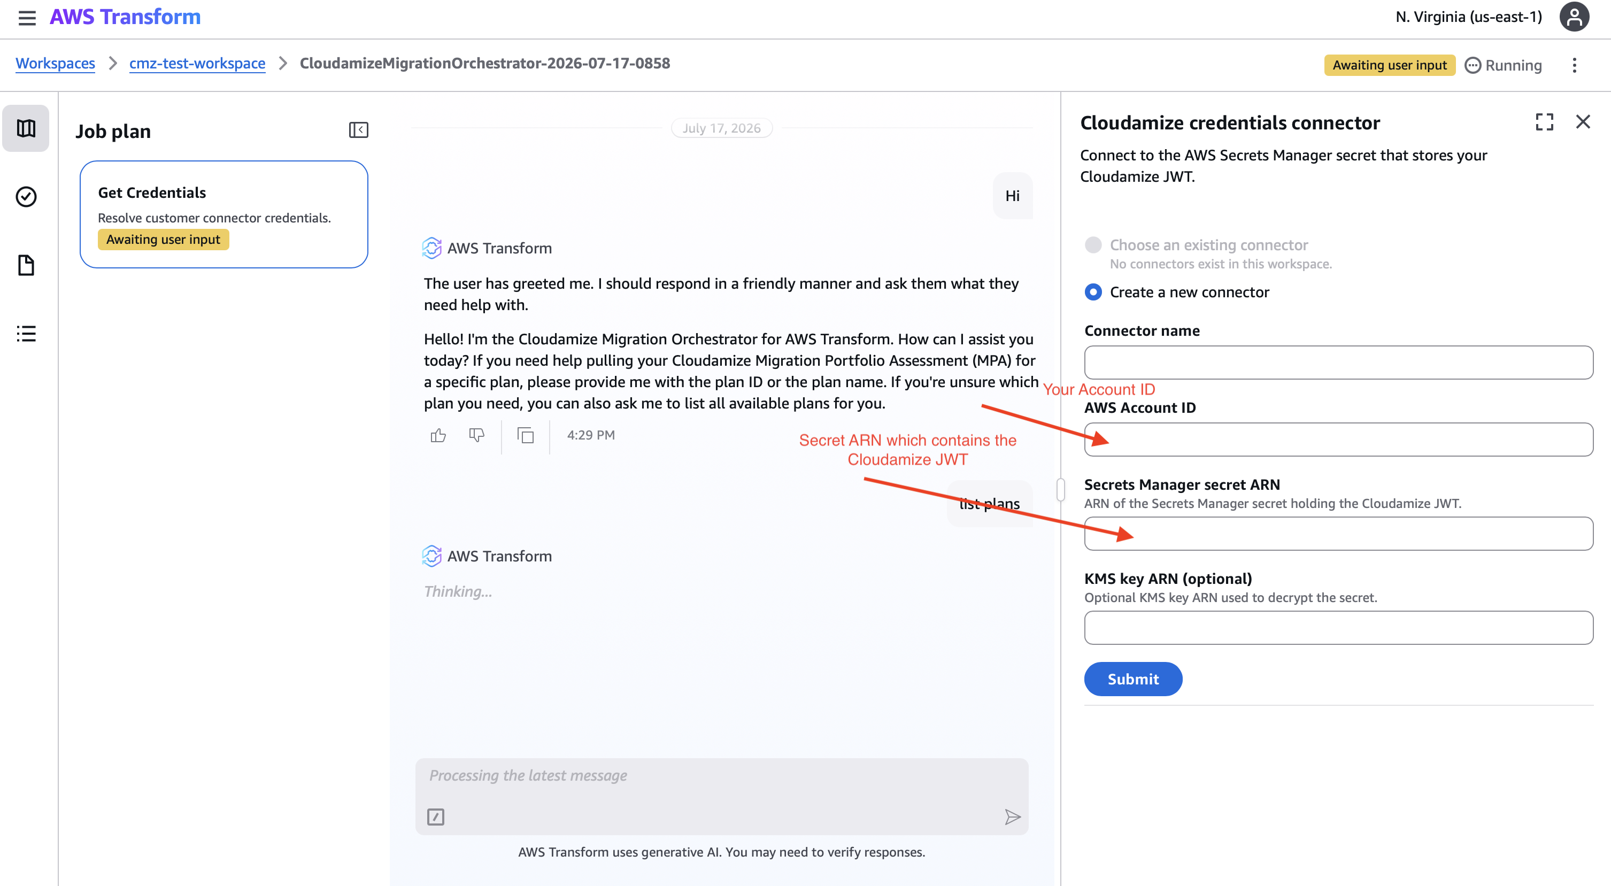Click the Awaiting user input header badge
The width and height of the screenshot is (1611, 886).
1390,65
